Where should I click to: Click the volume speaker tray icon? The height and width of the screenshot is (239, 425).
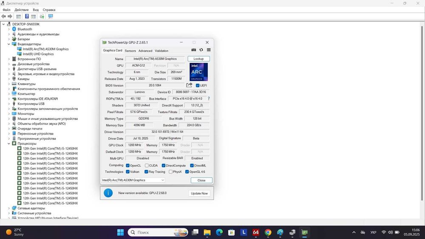click(x=390, y=232)
